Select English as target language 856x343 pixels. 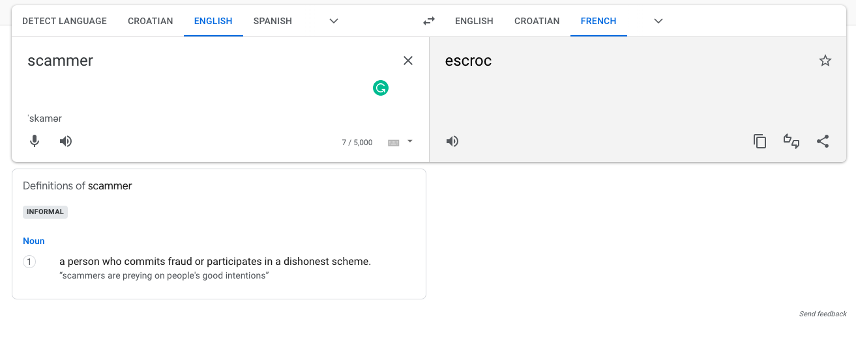[474, 21]
